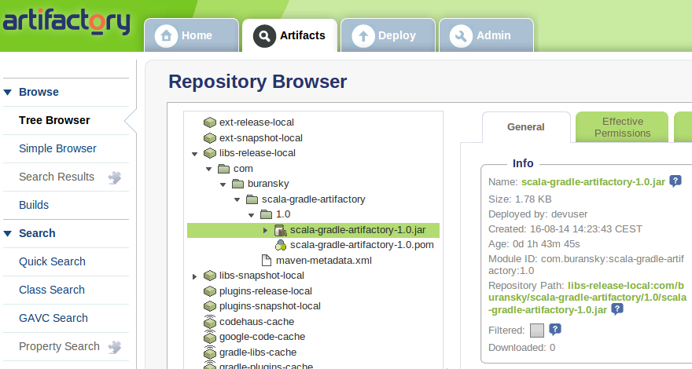Screen dimensions: 692x369
Task: Switch to the Effective Permissions tab
Action: pos(622,127)
